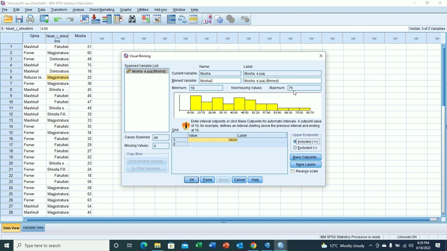
Task: Click the Weight cases scale icon
Action: point(182,19)
